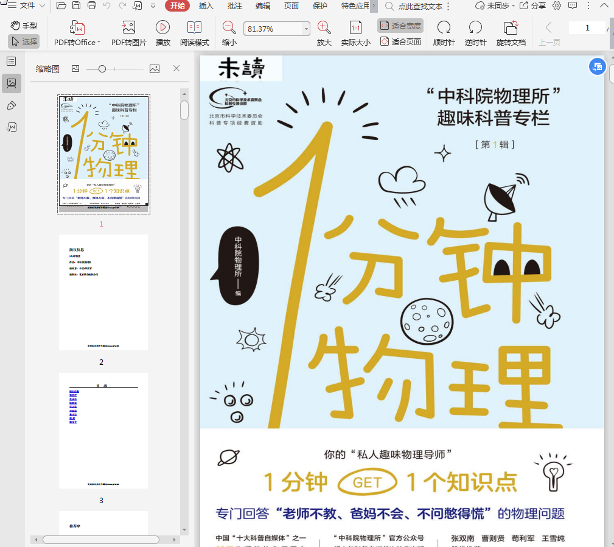Click the print icon
This screenshot has height=547, width=614.
(92, 5)
